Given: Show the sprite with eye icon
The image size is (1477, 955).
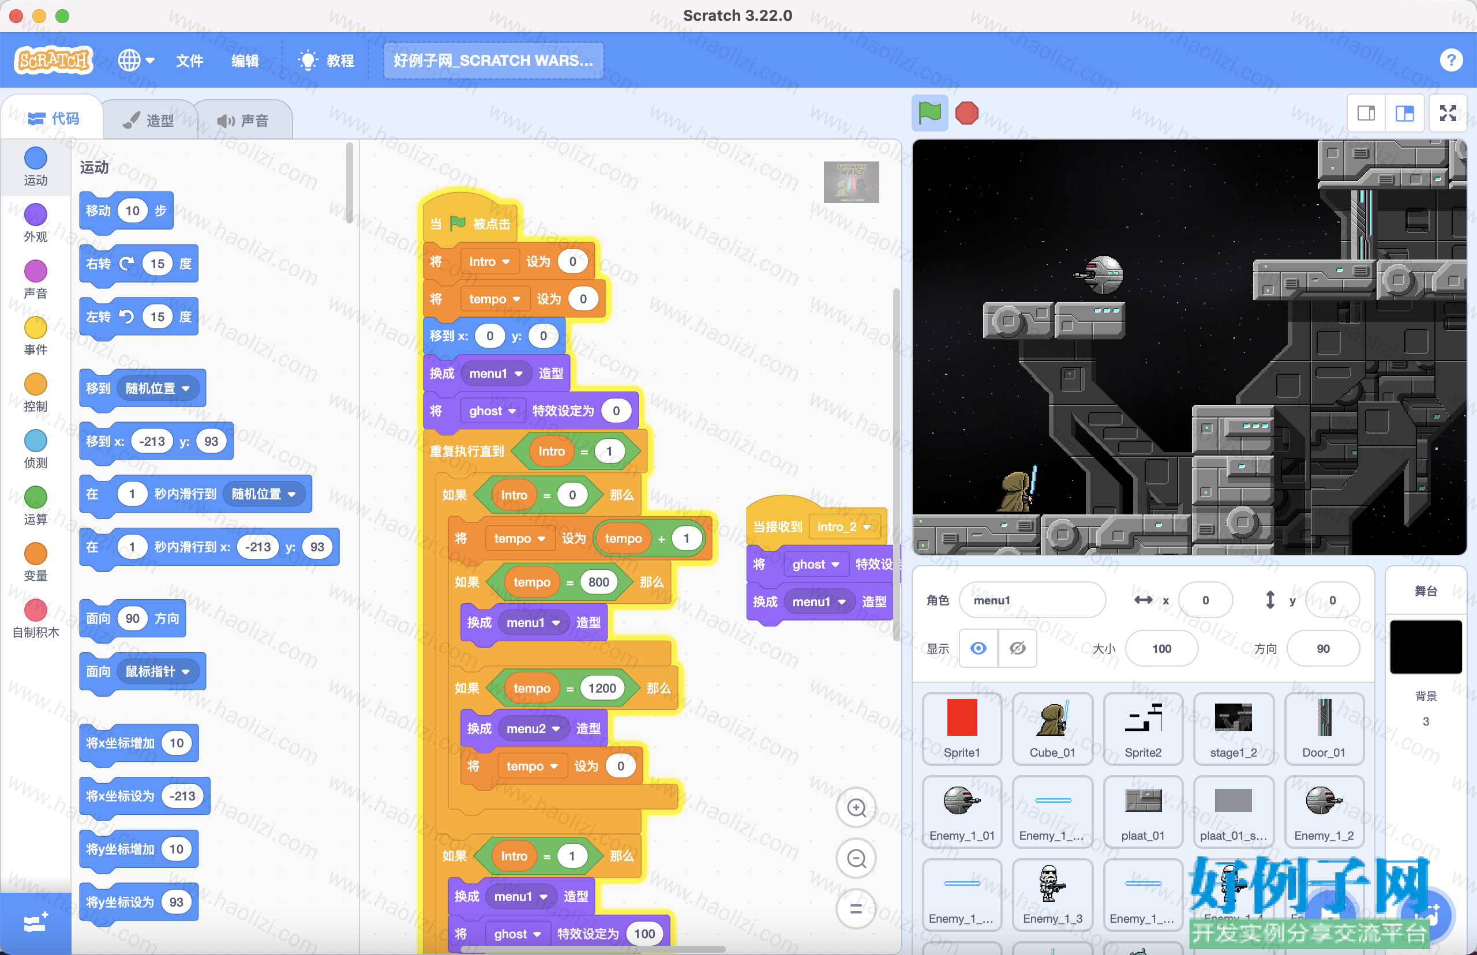Looking at the screenshot, I should 979,648.
